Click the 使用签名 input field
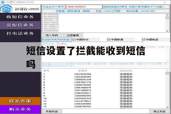This screenshot has width=171, height=114. point(100,44)
